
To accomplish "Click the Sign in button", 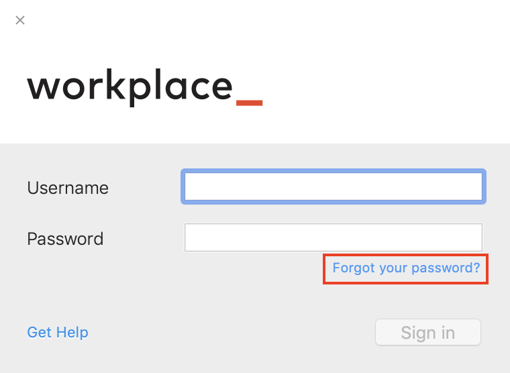I will tap(427, 332).
